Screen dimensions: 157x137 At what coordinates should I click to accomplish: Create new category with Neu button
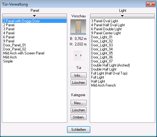point(79,103)
